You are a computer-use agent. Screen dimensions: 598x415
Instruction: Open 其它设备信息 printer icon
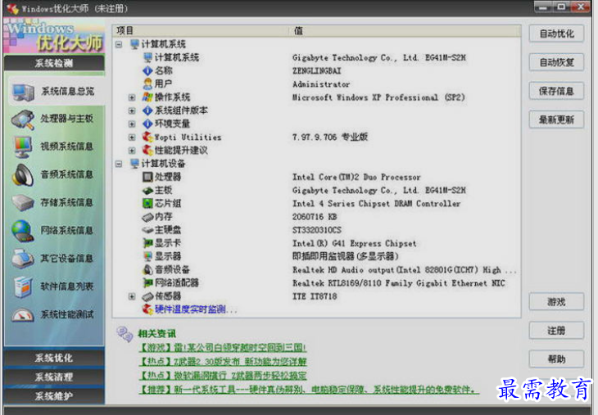click(x=23, y=259)
